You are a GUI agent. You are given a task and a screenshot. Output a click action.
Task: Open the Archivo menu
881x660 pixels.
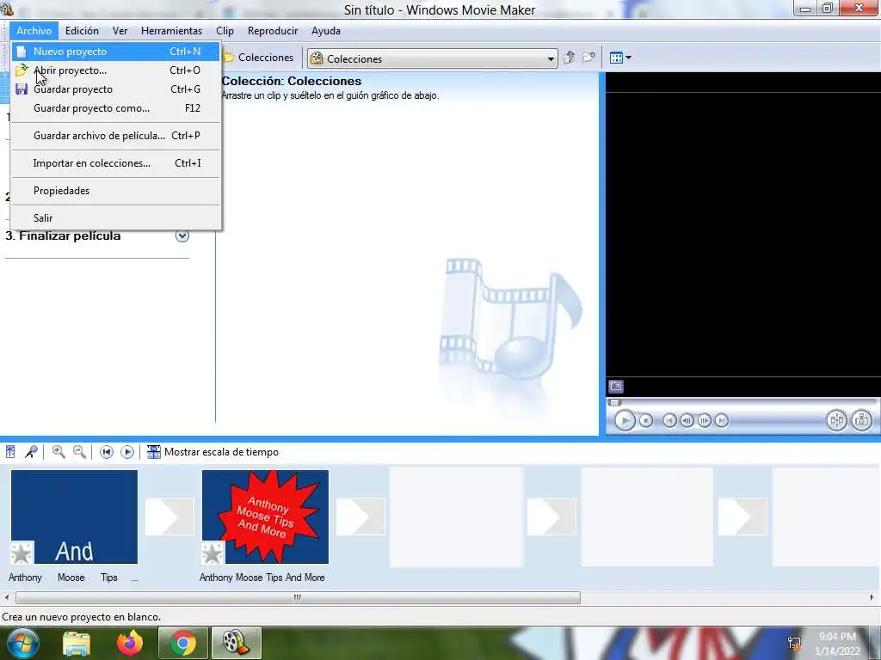pos(34,31)
